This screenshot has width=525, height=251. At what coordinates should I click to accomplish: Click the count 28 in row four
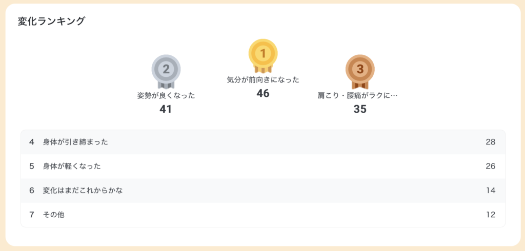pyautogui.click(x=491, y=142)
